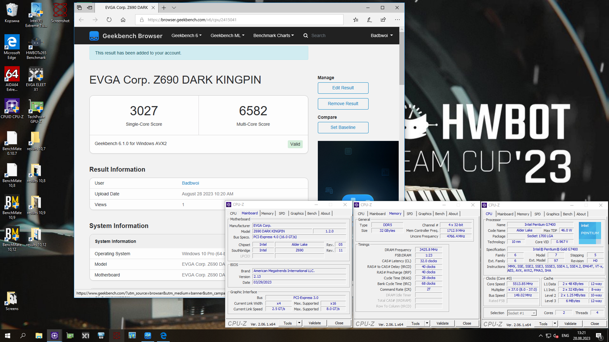The height and width of the screenshot is (342, 609).
Task: Launch Microsoft Edge desktop shortcut
Action: point(12,47)
